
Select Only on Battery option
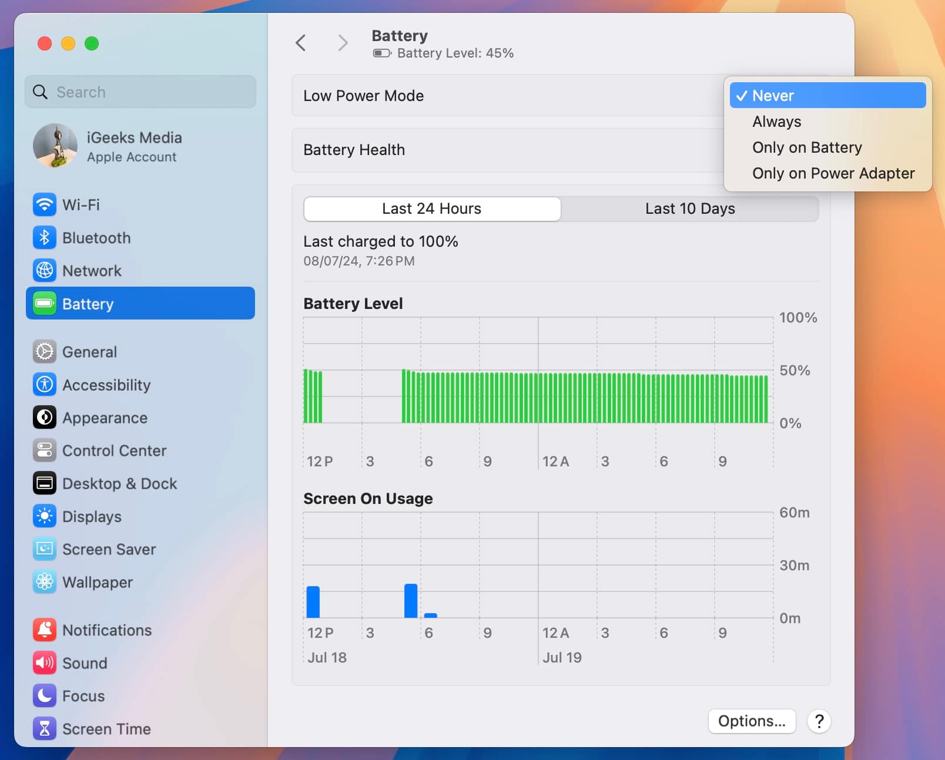click(x=806, y=147)
